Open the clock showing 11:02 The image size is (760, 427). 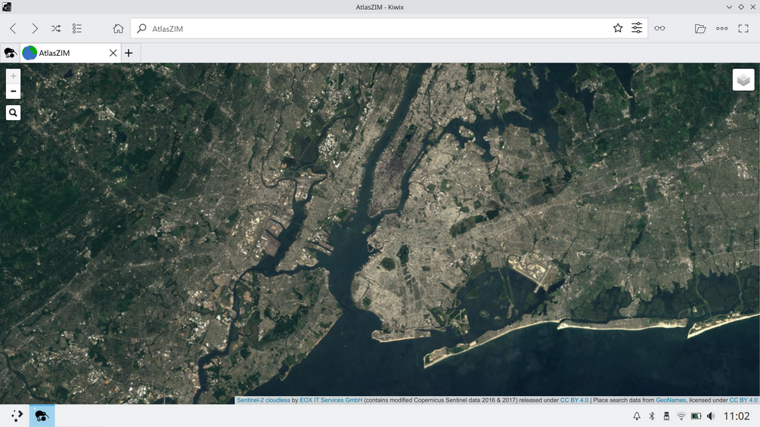[737, 416]
